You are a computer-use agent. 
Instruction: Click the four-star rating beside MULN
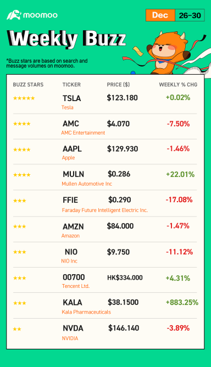(22, 175)
